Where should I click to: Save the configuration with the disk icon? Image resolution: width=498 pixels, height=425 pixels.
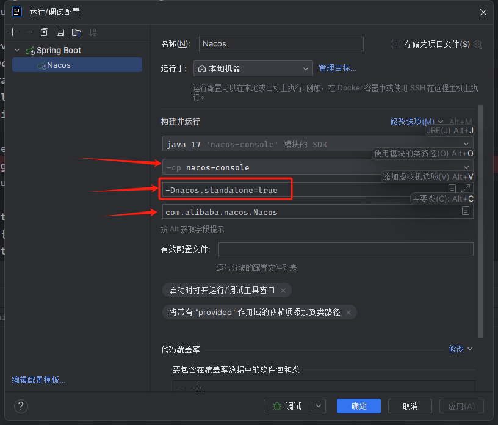coord(60,32)
